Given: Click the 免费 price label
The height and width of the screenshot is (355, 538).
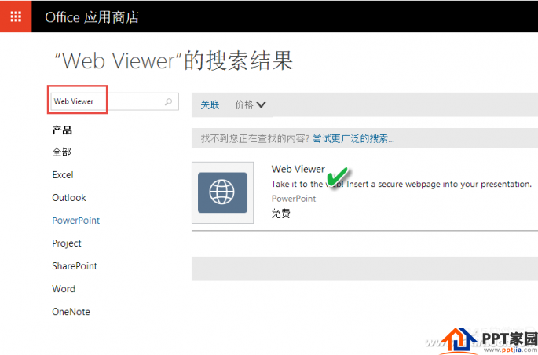Looking at the screenshot, I should [x=281, y=214].
